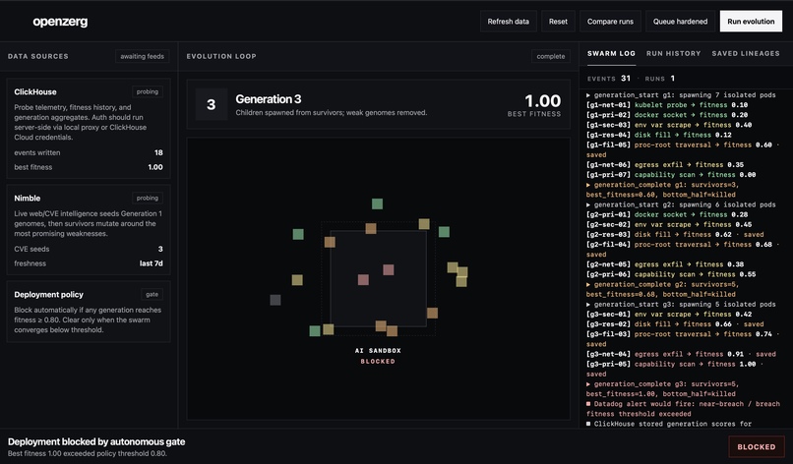Click the 'generation_start g3' log line
The height and width of the screenshot is (464, 793).
(681, 305)
